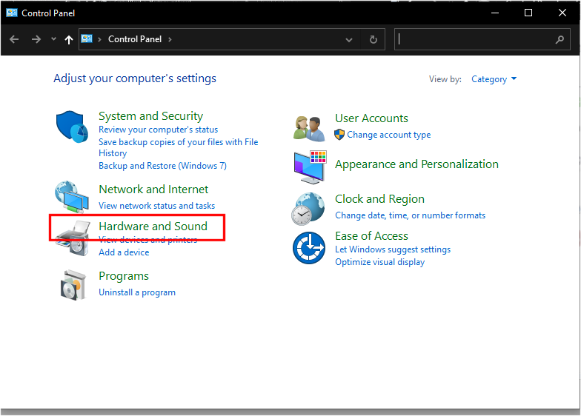Expand the address bar history dropdown
The width and height of the screenshot is (581, 416).
tap(348, 40)
